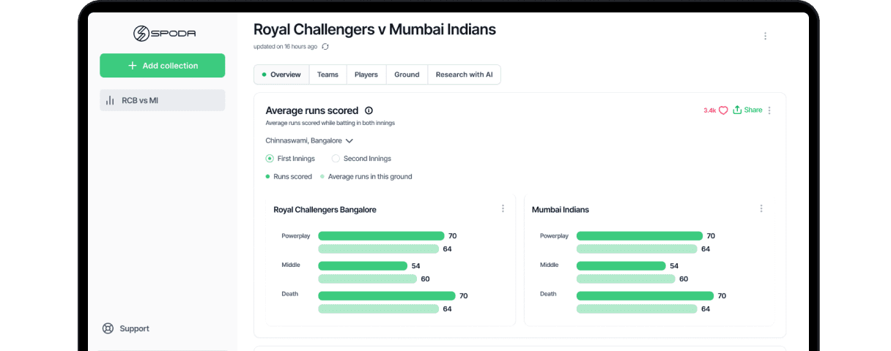Click the updated on 16 hours ago text

(286, 47)
